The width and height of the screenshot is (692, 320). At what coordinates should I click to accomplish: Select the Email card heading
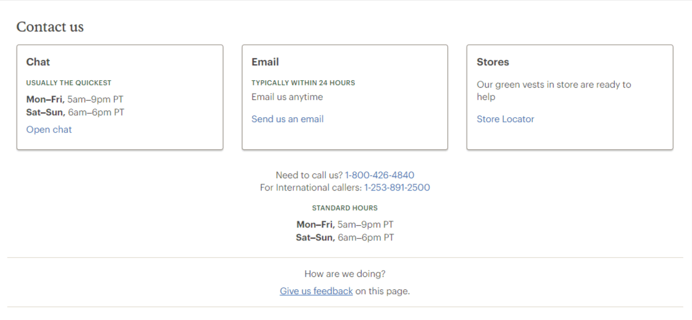coord(265,62)
